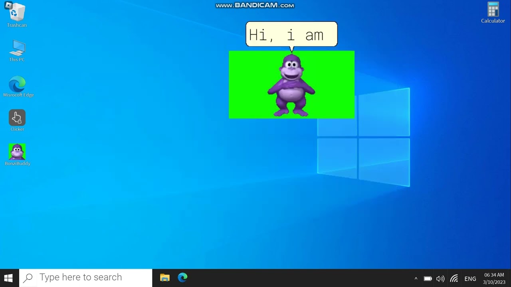Click the search magnifier icon on taskbar
This screenshot has height=287, width=511.
pyautogui.click(x=28, y=278)
